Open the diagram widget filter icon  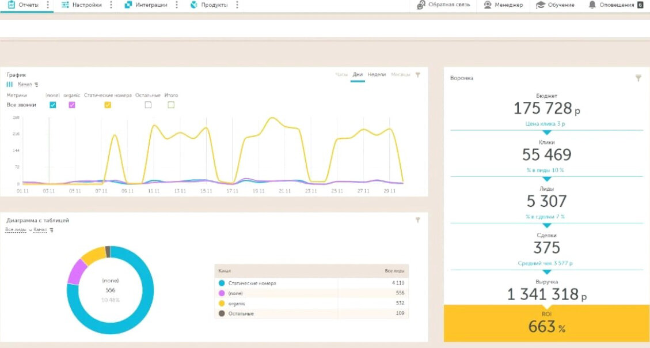(418, 220)
